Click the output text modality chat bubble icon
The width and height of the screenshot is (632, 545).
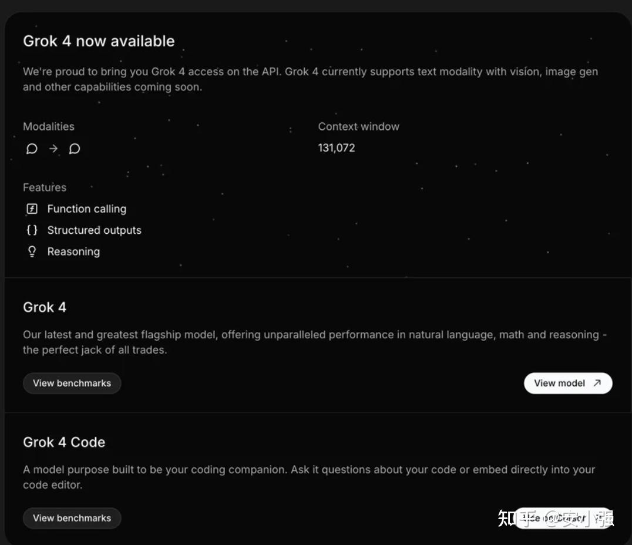coord(75,149)
